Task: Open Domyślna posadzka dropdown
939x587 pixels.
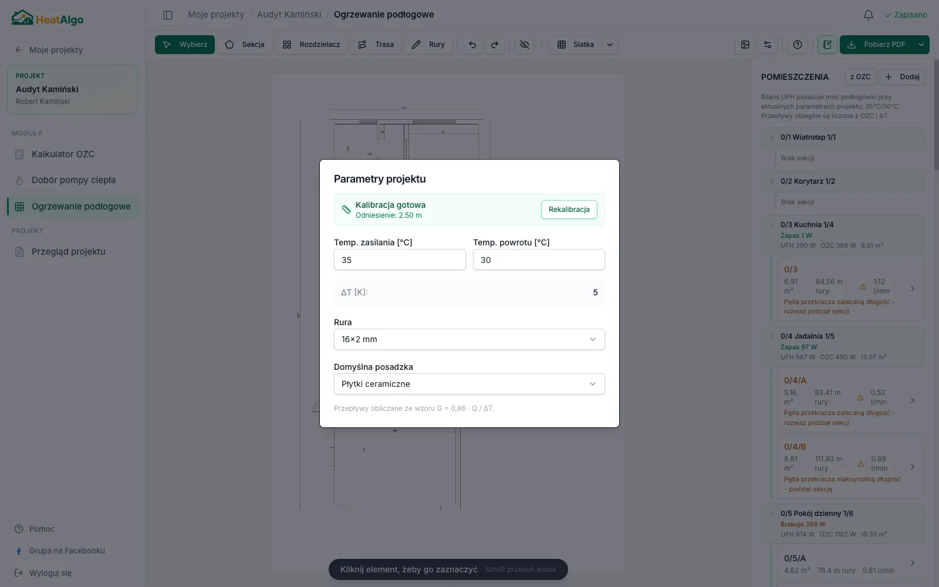Action: (x=469, y=384)
